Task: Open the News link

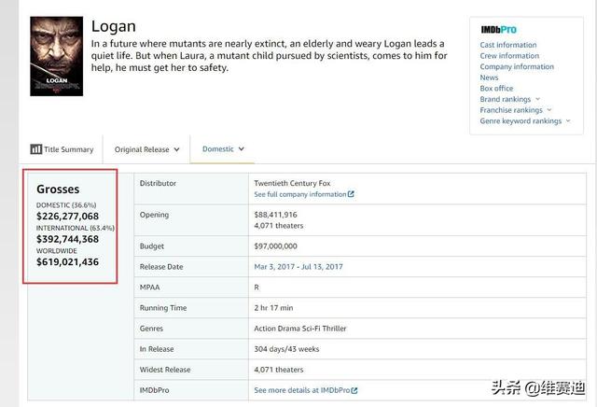Action: (489, 77)
